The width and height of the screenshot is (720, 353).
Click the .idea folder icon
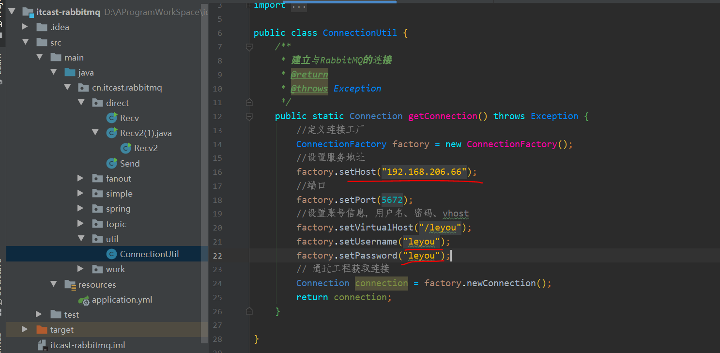point(42,27)
